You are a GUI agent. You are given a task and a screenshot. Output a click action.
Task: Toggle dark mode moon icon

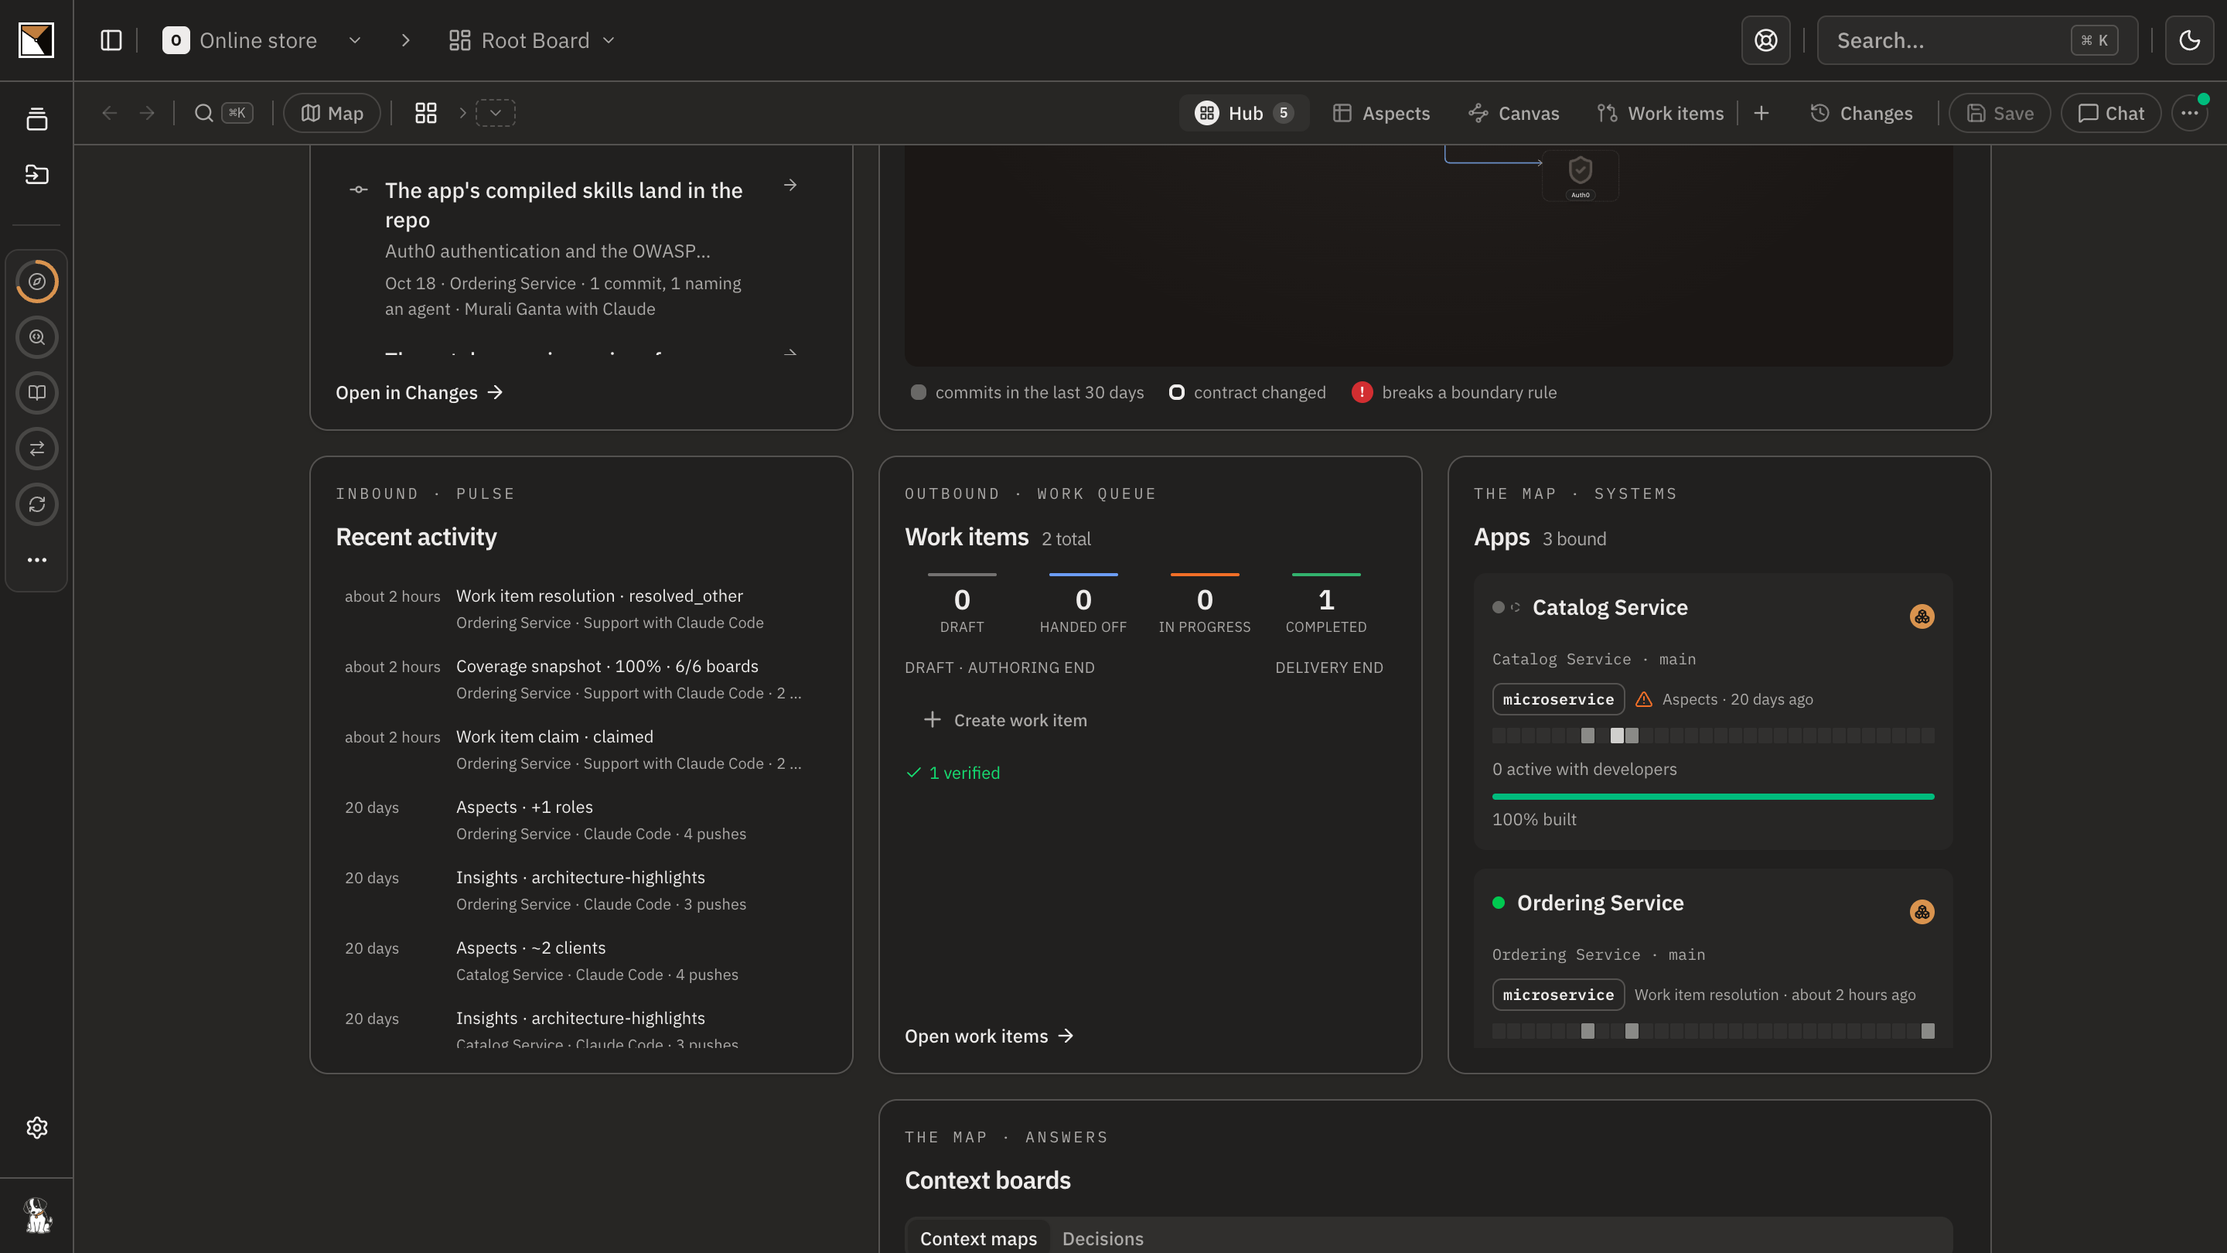pyautogui.click(x=2189, y=39)
